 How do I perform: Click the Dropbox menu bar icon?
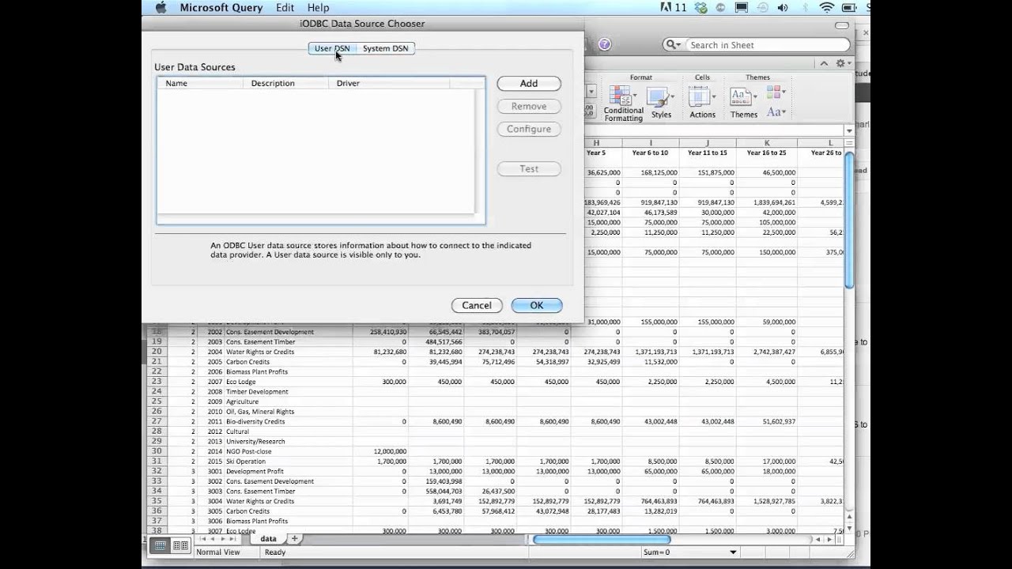(701, 8)
